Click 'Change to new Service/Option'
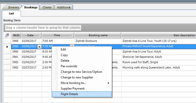The image size is (196, 103). pos(81,72)
